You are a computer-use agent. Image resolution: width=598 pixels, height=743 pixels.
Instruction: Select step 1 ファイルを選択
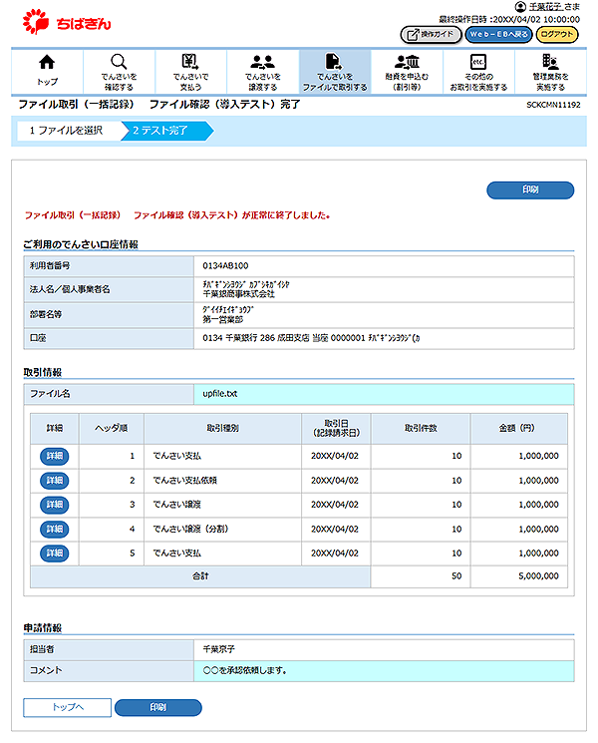pos(67,131)
